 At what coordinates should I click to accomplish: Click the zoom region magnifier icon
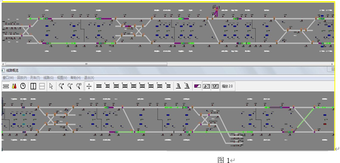click(x=79, y=86)
